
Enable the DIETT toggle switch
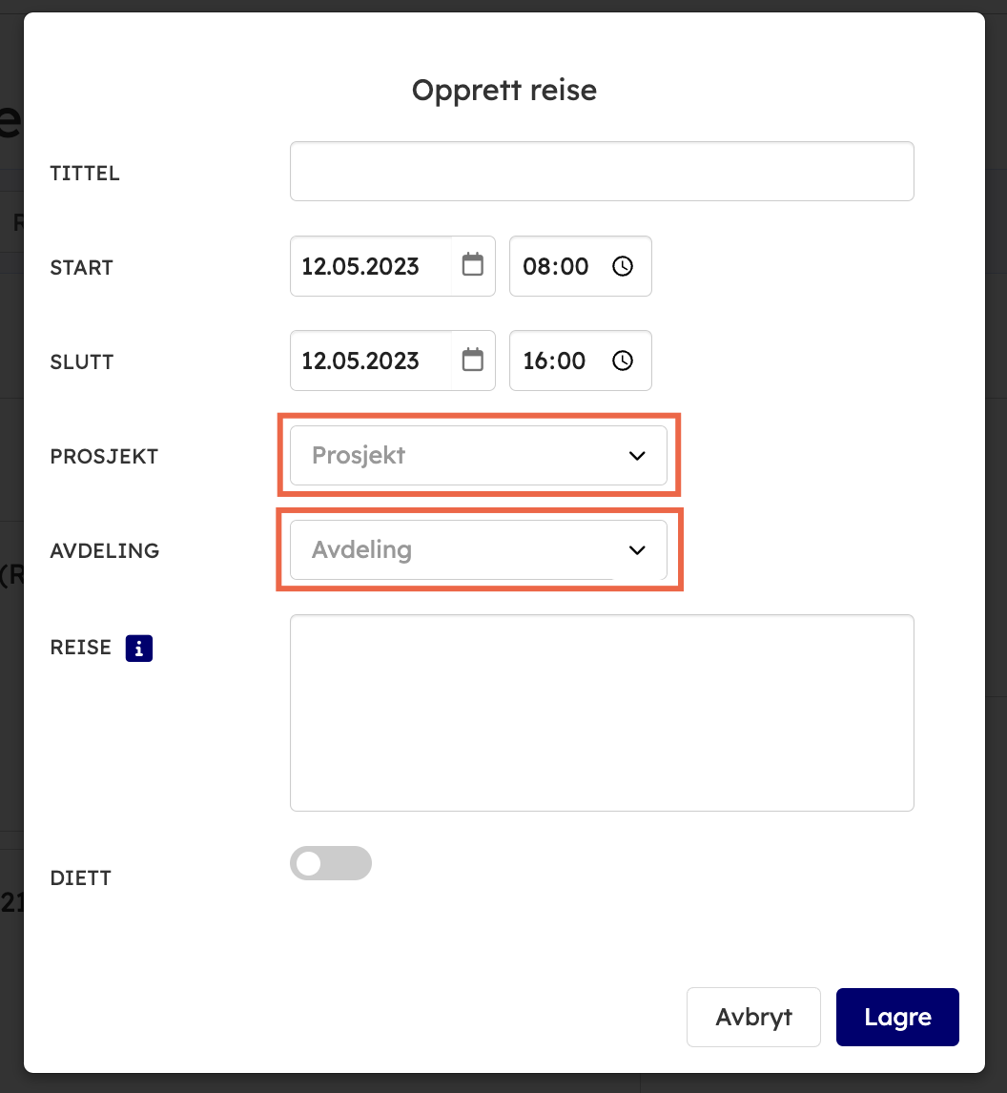(330, 863)
